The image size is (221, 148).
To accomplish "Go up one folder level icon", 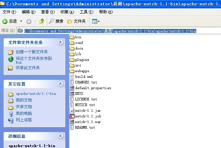I will click(x=42, y=21).
